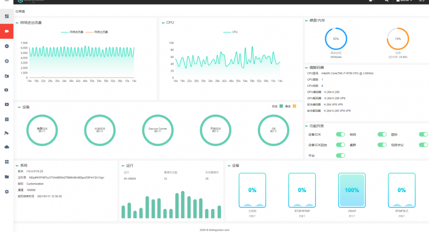Click the 海康SDK device ring

(42, 130)
